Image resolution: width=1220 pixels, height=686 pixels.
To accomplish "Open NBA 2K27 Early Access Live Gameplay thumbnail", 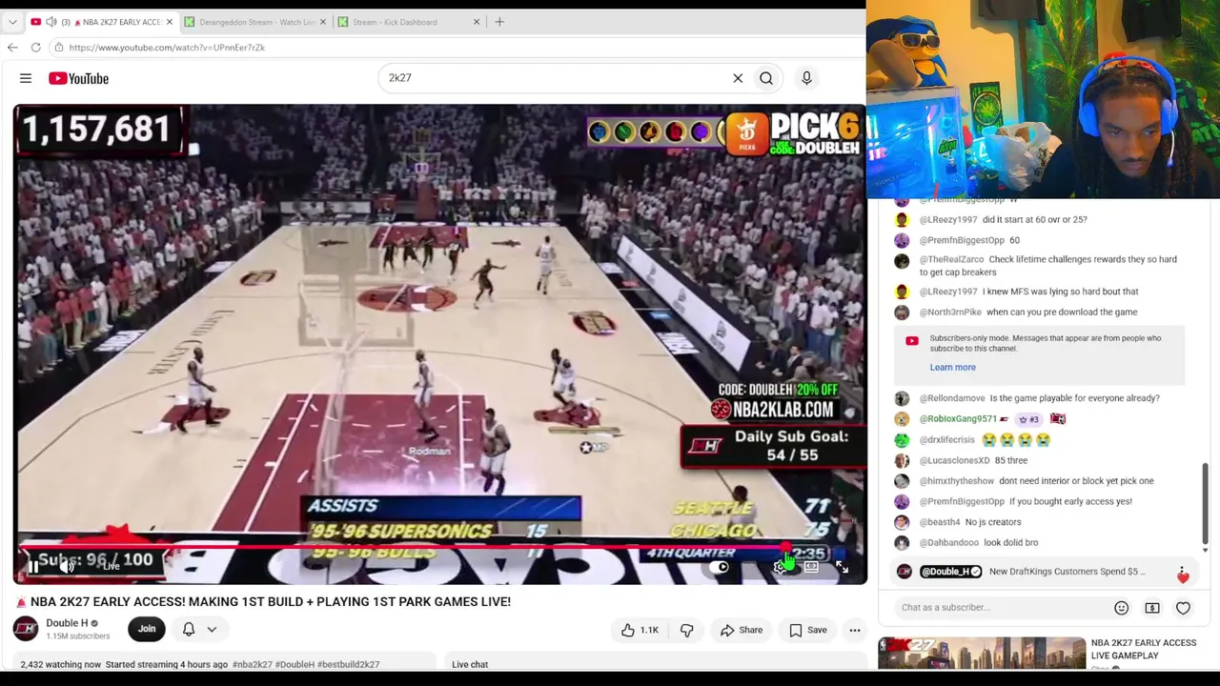I will tap(982, 654).
